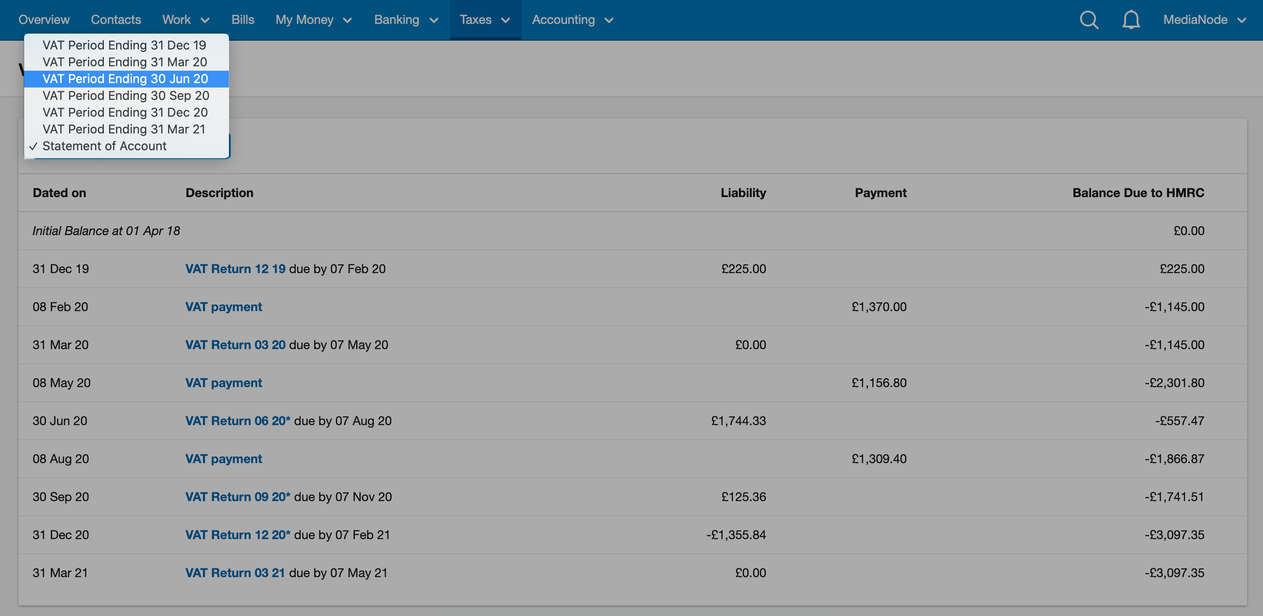Click the Payment column header
This screenshot has height=616, width=1263.
[x=881, y=193]
